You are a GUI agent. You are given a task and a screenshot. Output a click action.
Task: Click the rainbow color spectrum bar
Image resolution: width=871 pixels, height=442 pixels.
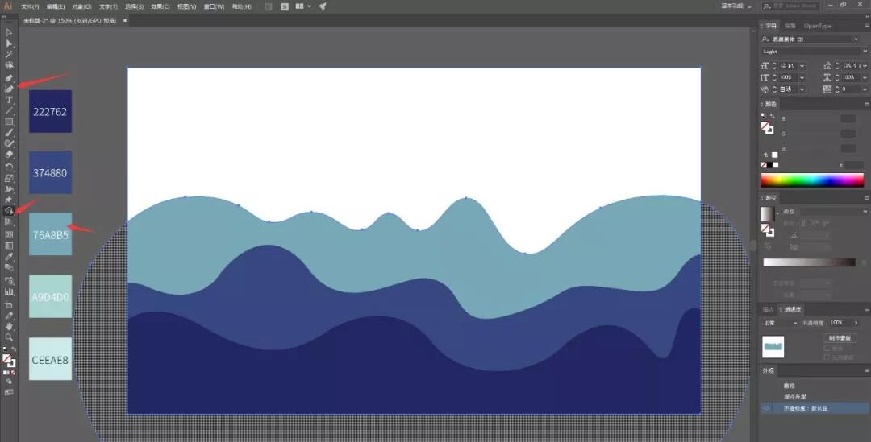tap(812, 180)
